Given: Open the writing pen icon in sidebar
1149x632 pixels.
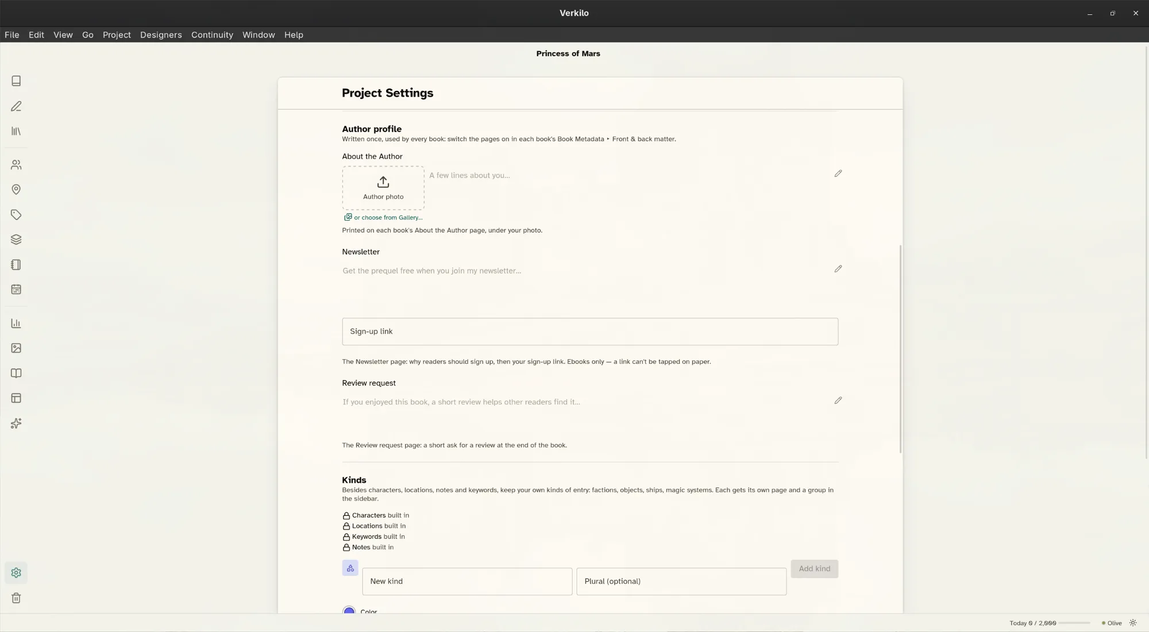Looking at the screenshot, I should pos(16,106).
